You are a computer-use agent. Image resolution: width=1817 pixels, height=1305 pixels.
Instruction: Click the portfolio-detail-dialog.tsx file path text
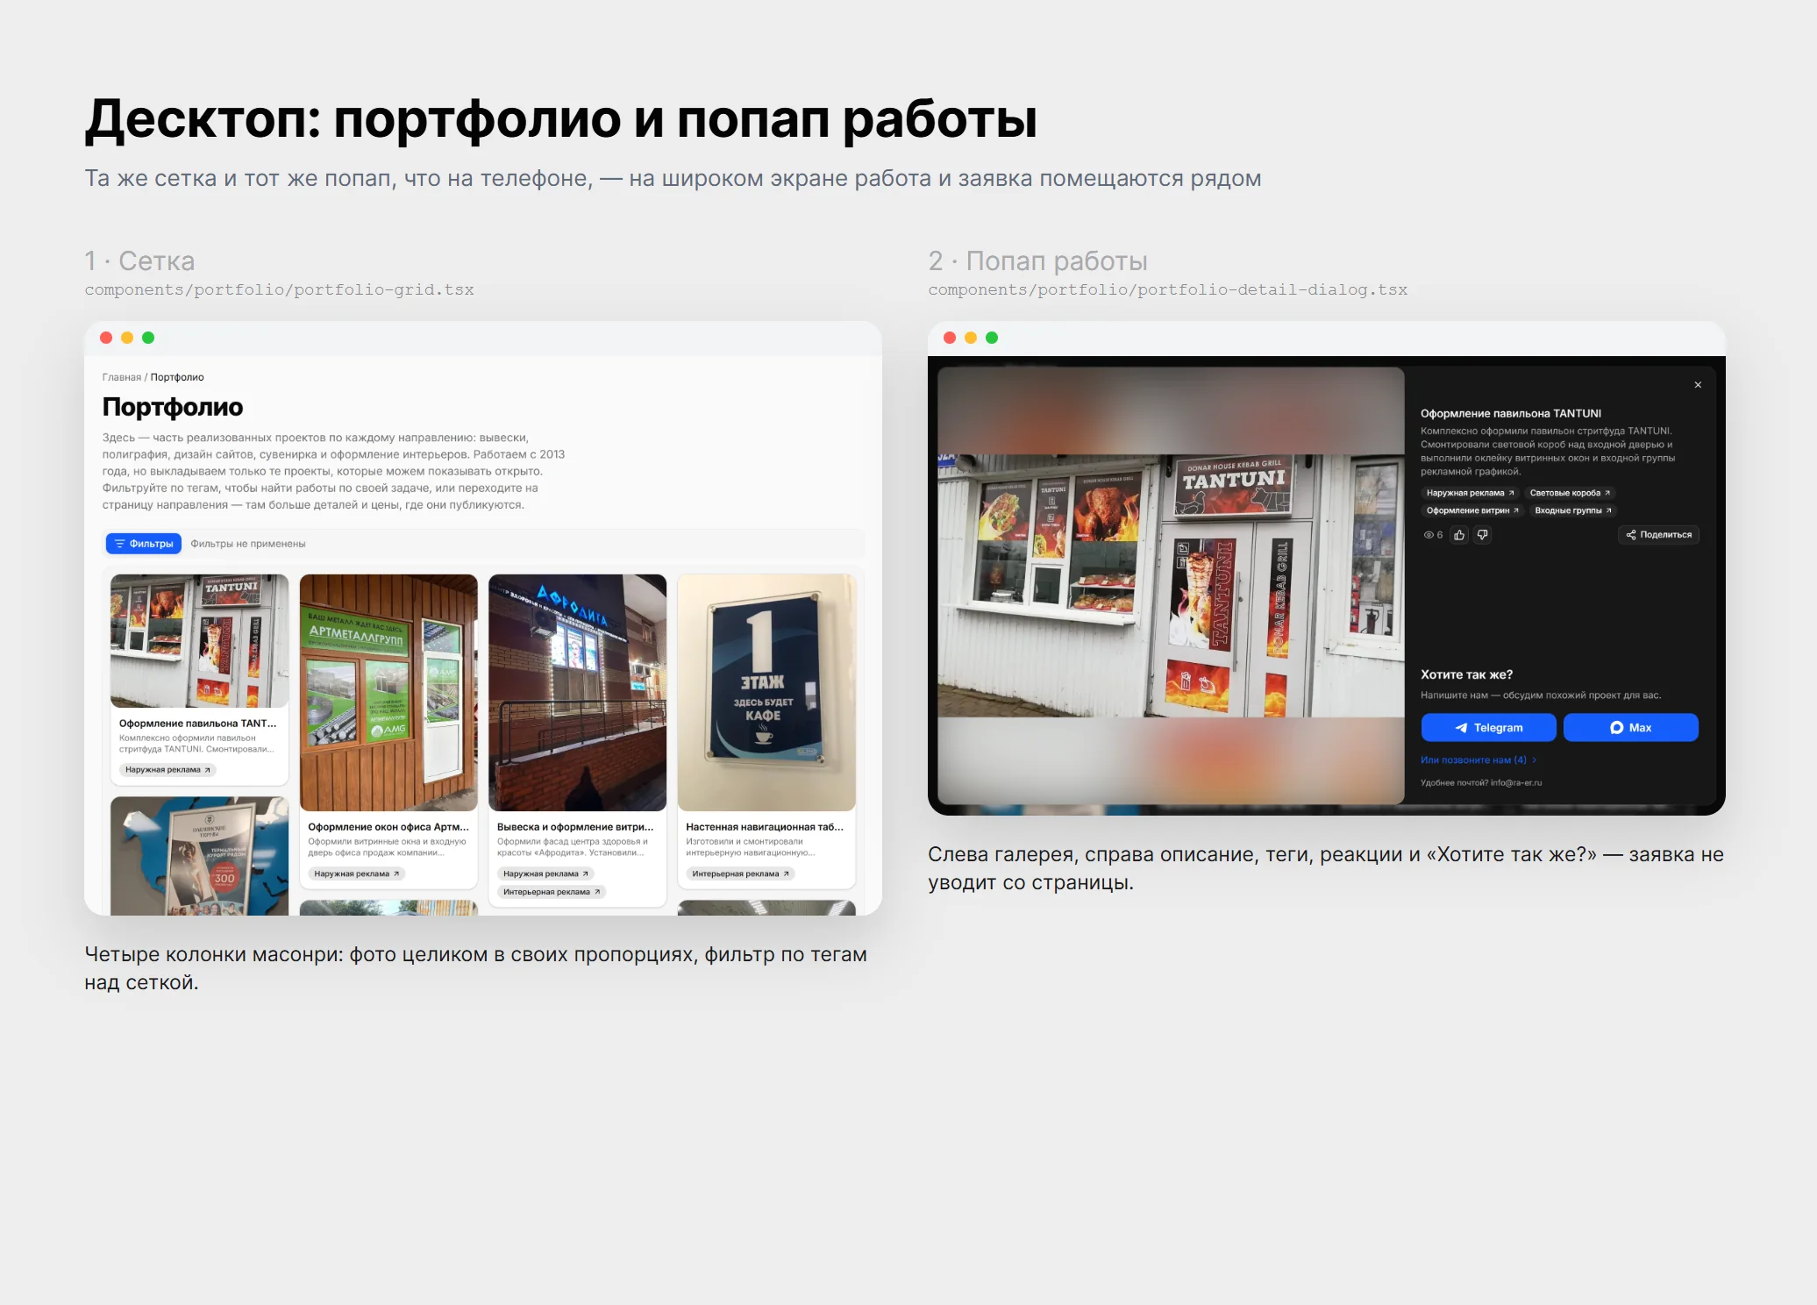[1167, 290]
